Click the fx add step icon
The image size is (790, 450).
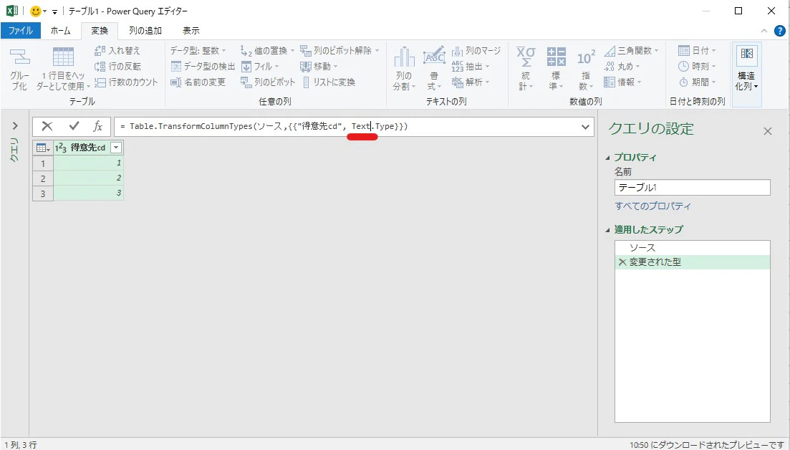coord(97,126)
